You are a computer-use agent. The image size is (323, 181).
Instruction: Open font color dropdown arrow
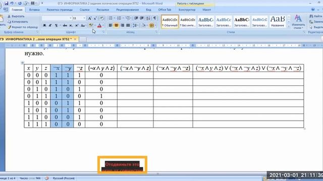103,26
